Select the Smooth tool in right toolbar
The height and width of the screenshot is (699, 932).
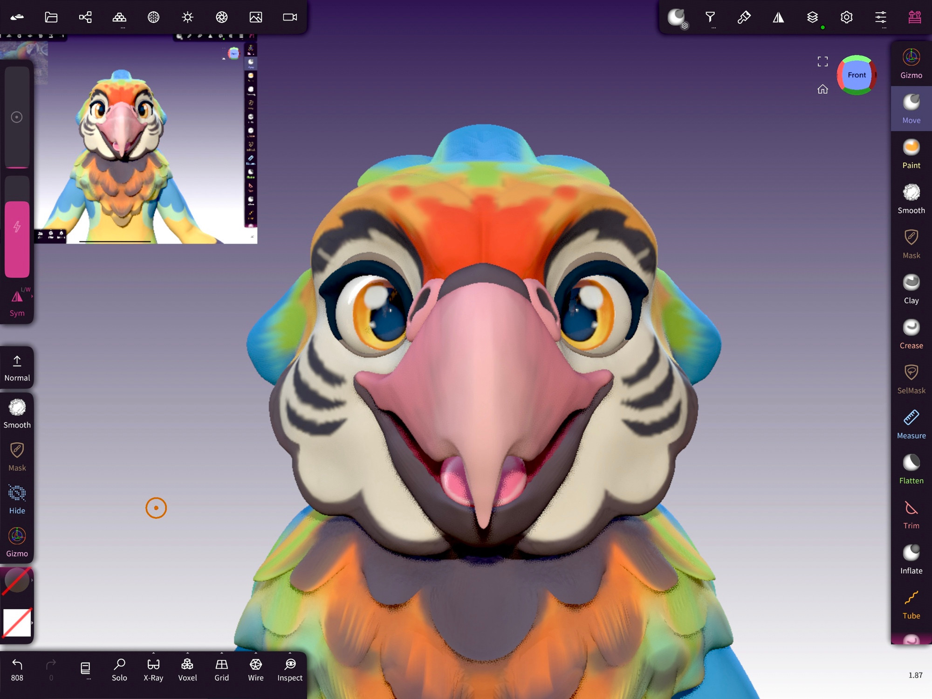[x=911, y=199]
